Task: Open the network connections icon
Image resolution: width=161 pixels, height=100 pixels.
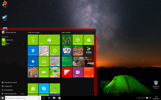Action: pos(142,98)
